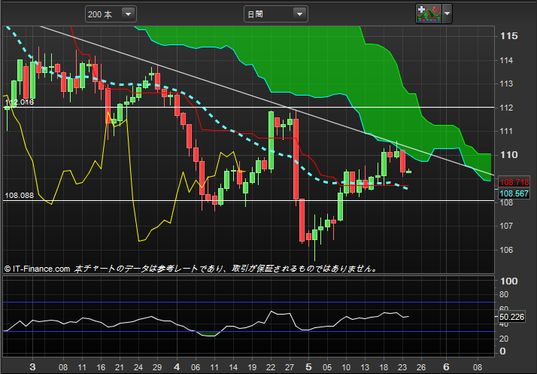Click the 50.226 RSI value label
The height and width of the screenshot is (374, 537).
pyautogui.click(x=511, y=317)
